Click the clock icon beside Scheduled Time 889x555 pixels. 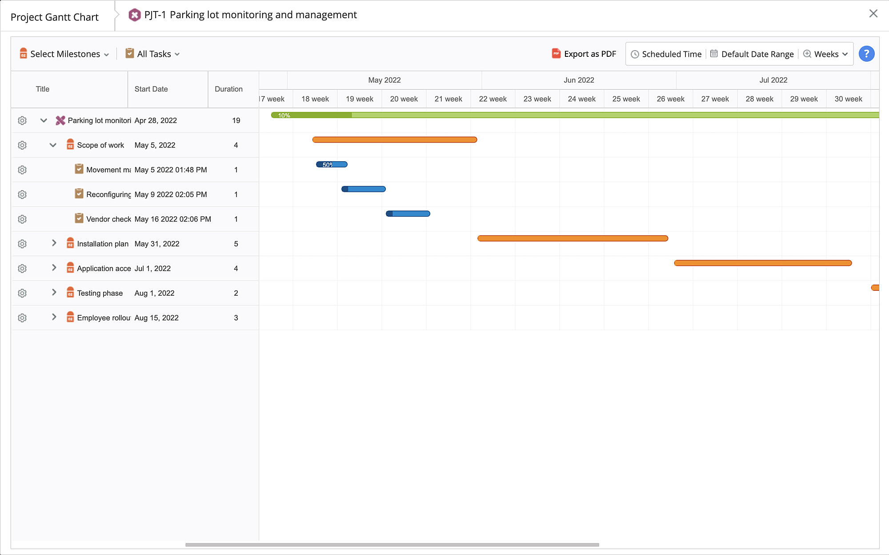[635, 54]
